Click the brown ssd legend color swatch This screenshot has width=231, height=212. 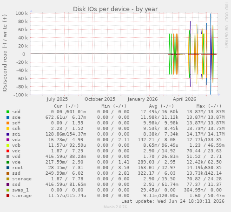pos(8,173)
